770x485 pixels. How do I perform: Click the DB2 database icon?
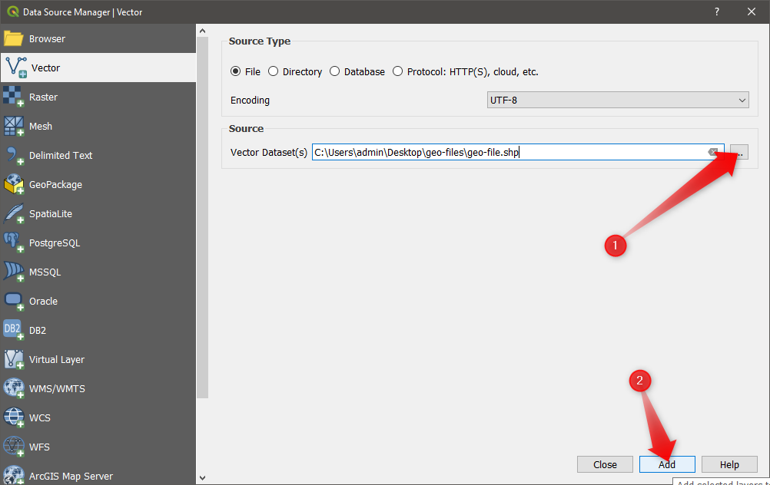[x=14, y=330]
